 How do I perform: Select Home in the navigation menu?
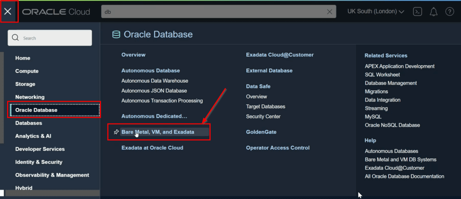[x=23, y=58]
